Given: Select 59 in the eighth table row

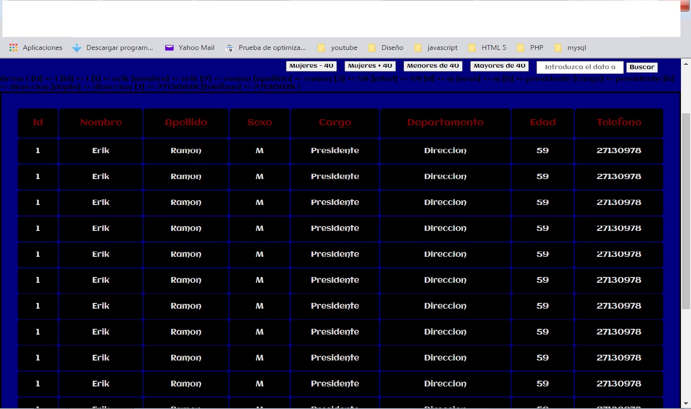Looking at the screenshot, I should 543,332.
